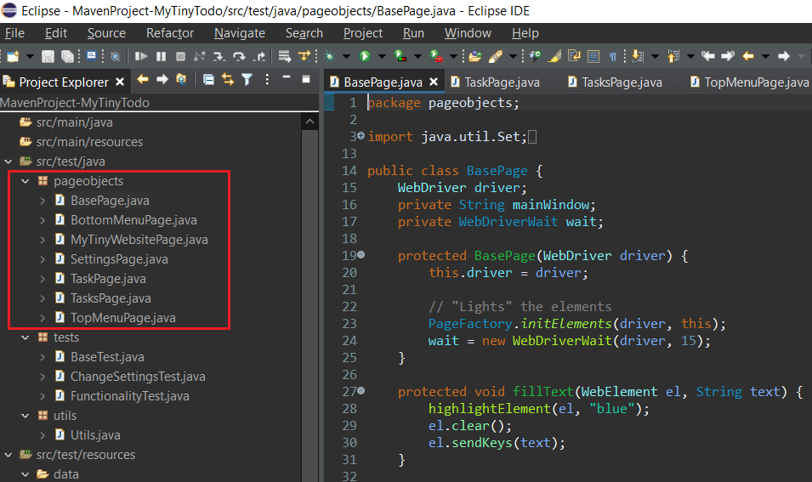Collapse the pageobjects package
The height and width of the screenshot is (482, 812).
click(25, 181)
